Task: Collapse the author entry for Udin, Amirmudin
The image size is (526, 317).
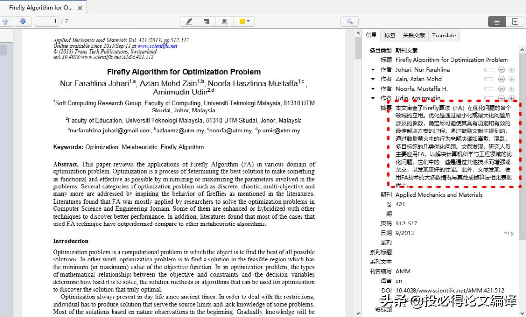Action: tap(372, 98)
